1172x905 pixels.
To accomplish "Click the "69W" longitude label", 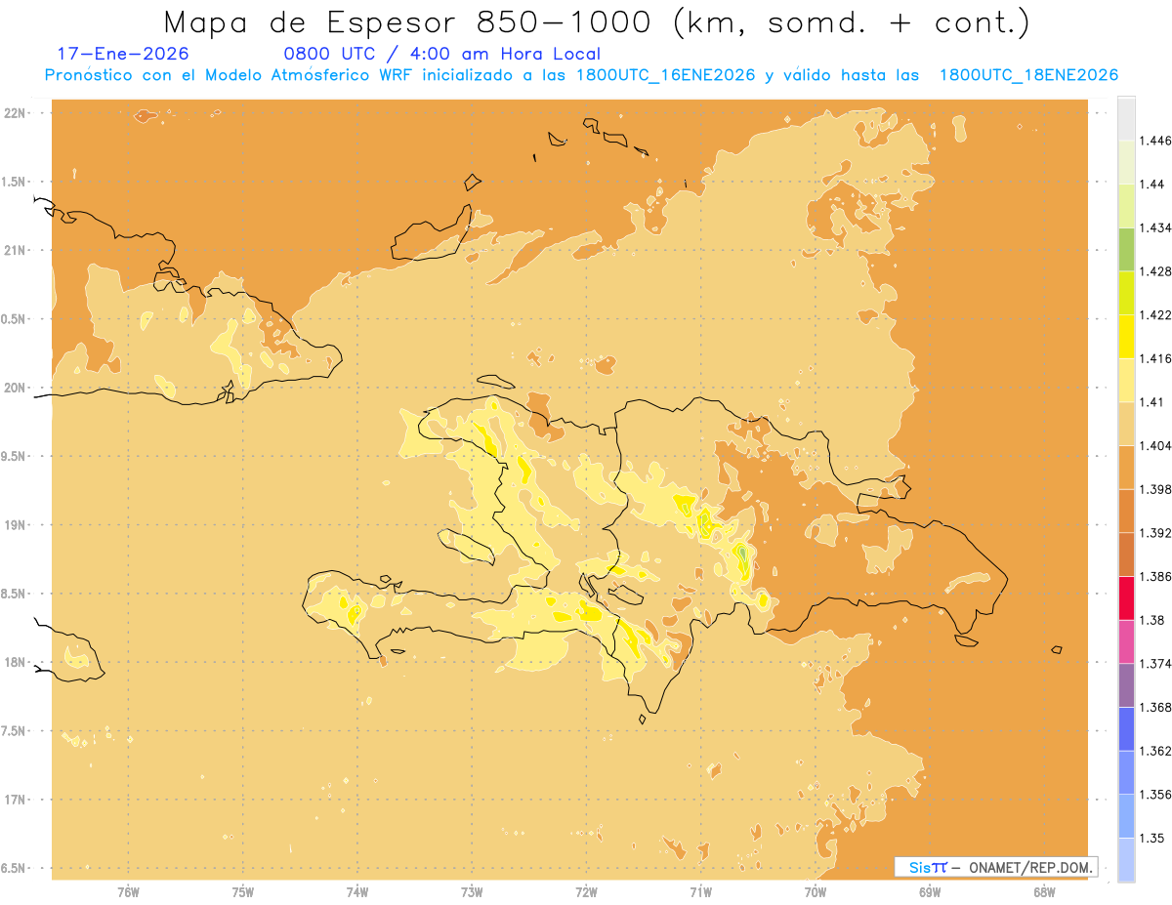I will (x=930, y=891).
